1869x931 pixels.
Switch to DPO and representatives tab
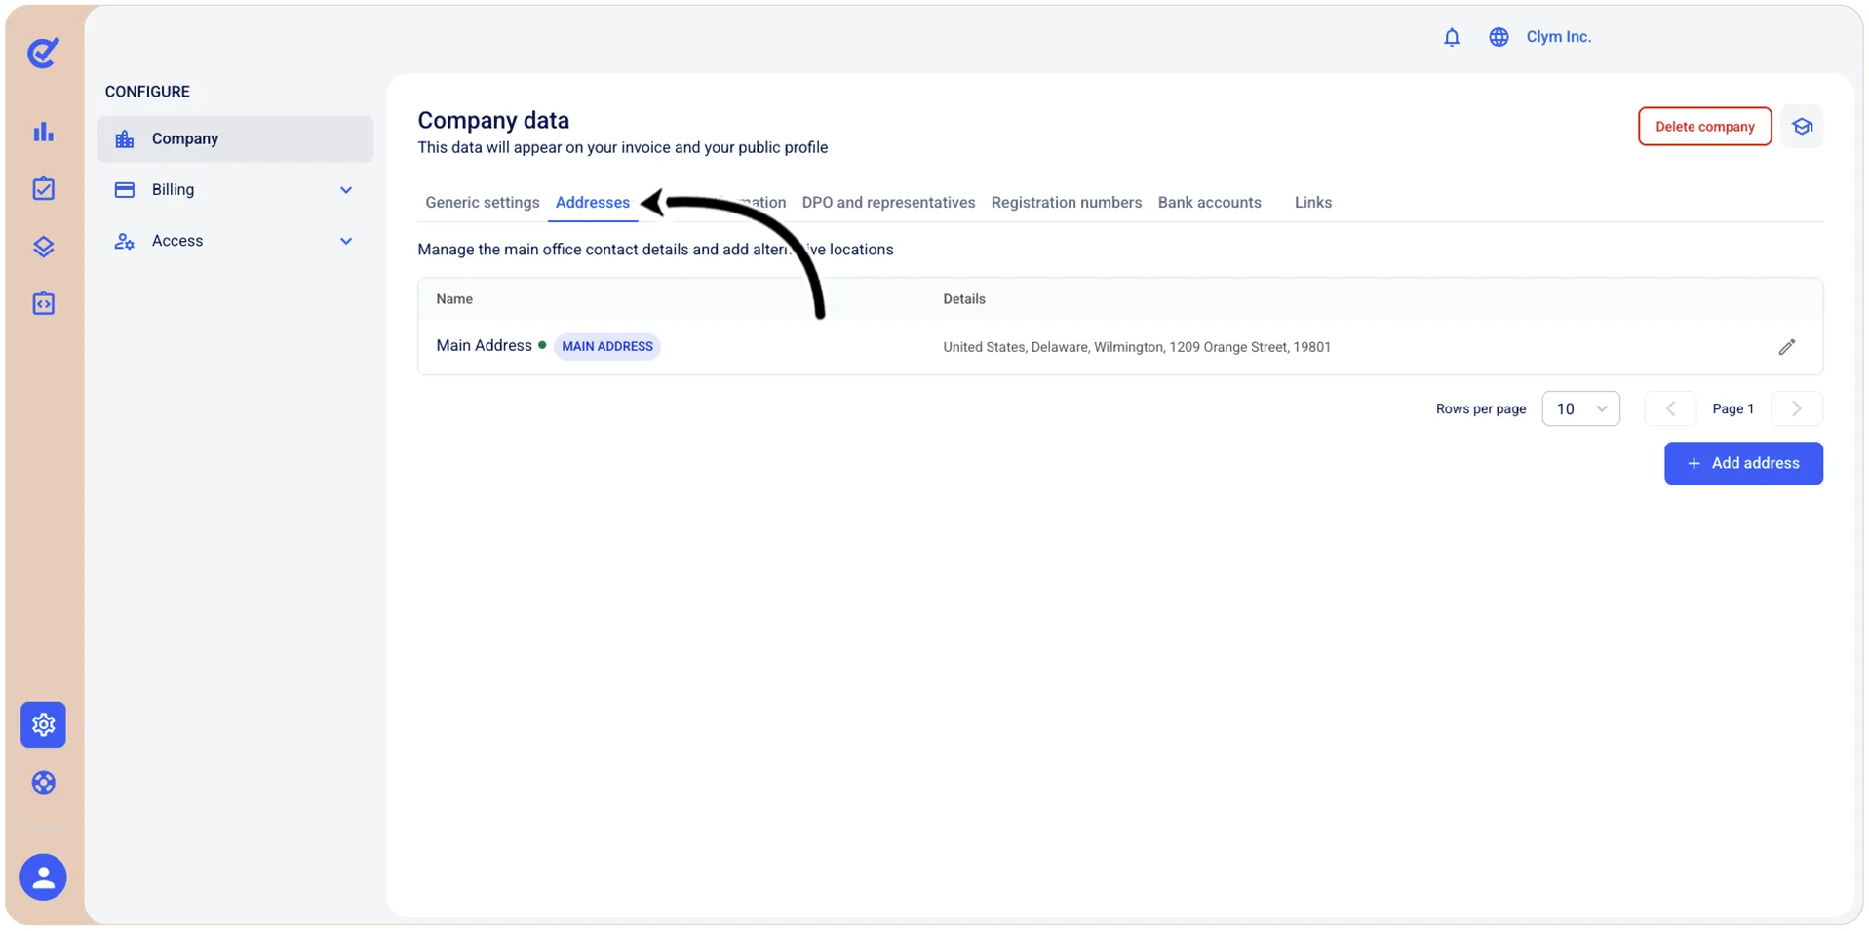coord(888,203)
